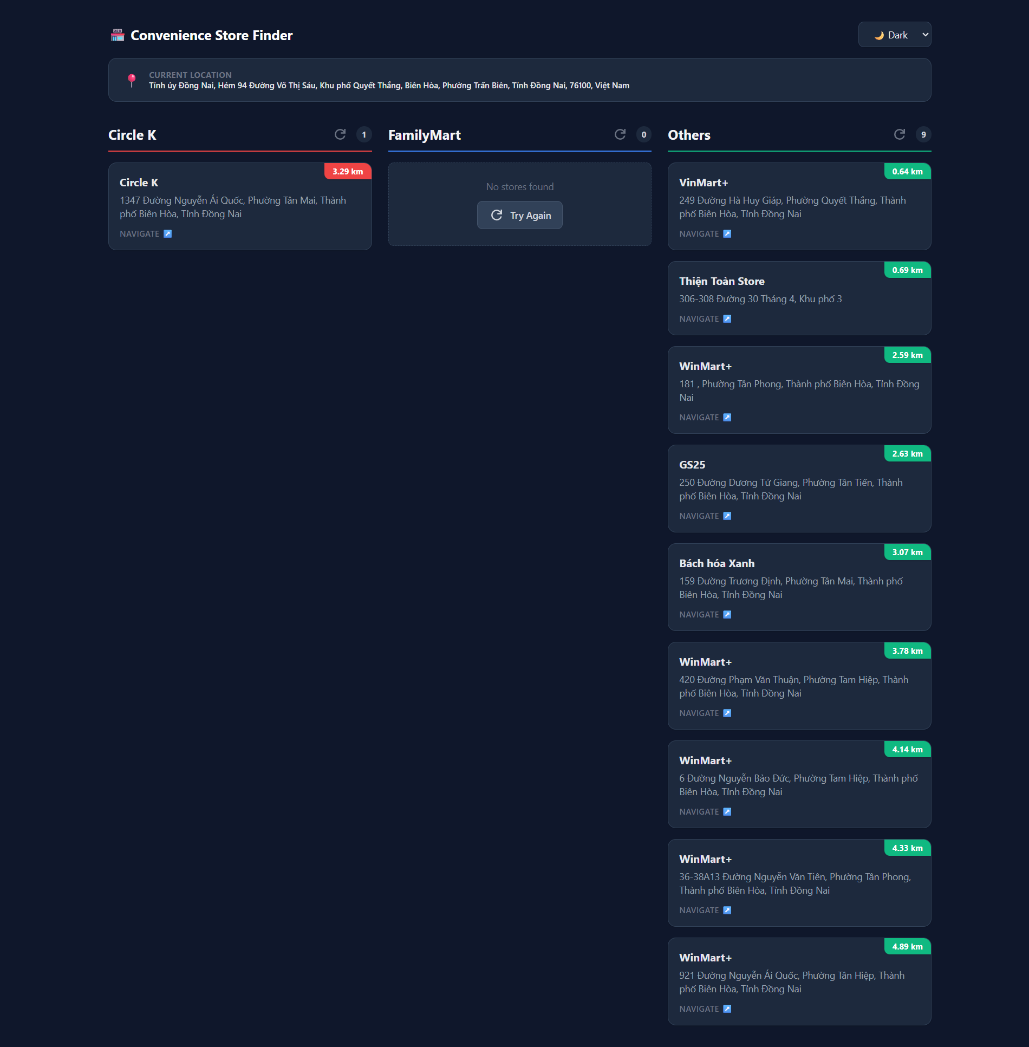
Task: Click the 0.69 km distance badge
Action: pos(908,270)
